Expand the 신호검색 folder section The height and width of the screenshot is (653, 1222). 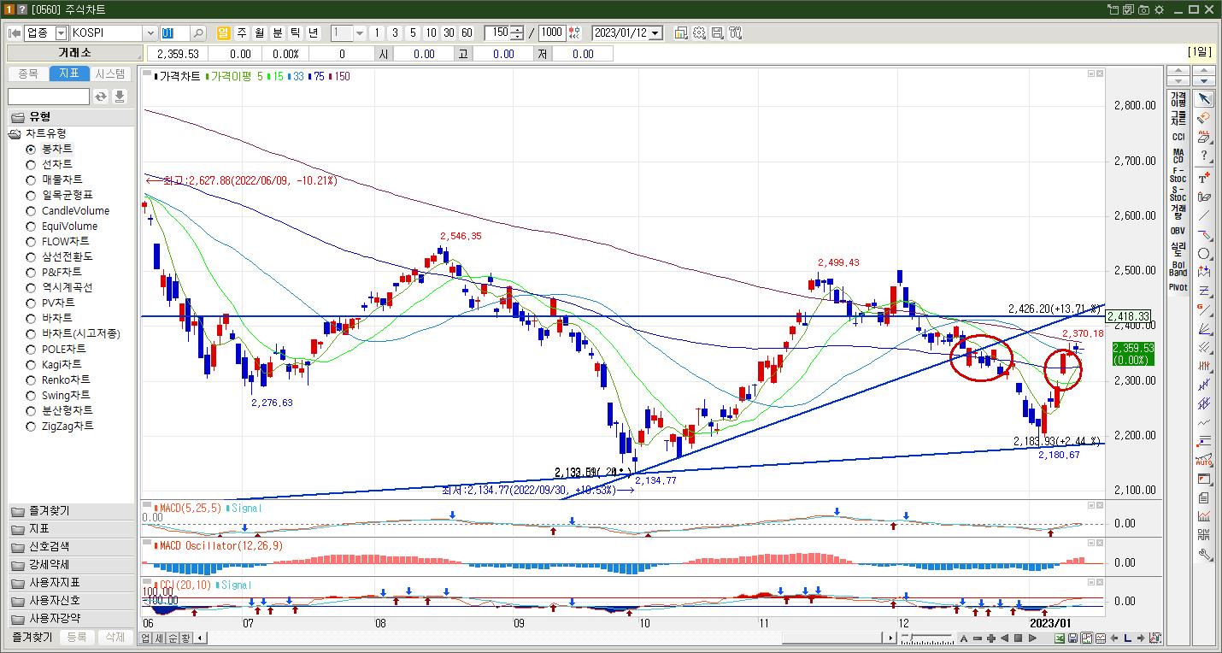click(x=71, y=547)
